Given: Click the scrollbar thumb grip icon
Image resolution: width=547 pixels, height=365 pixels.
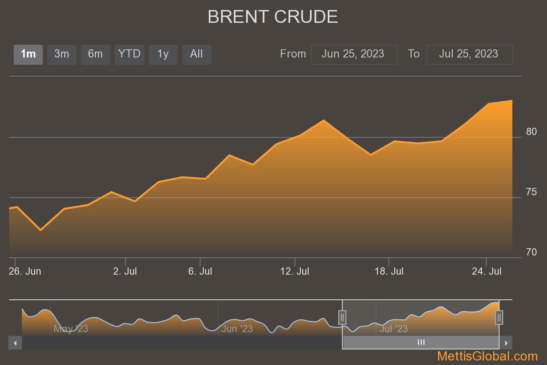Looking at the screenshot, I should (421, 343).
